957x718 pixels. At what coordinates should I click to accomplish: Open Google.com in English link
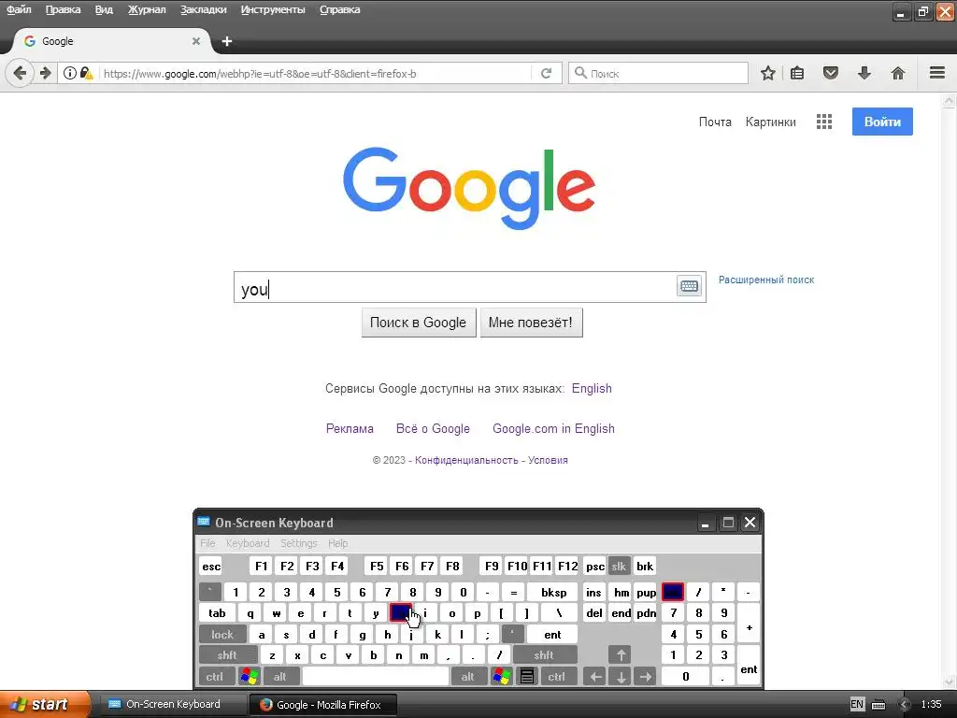pos(553,428)
